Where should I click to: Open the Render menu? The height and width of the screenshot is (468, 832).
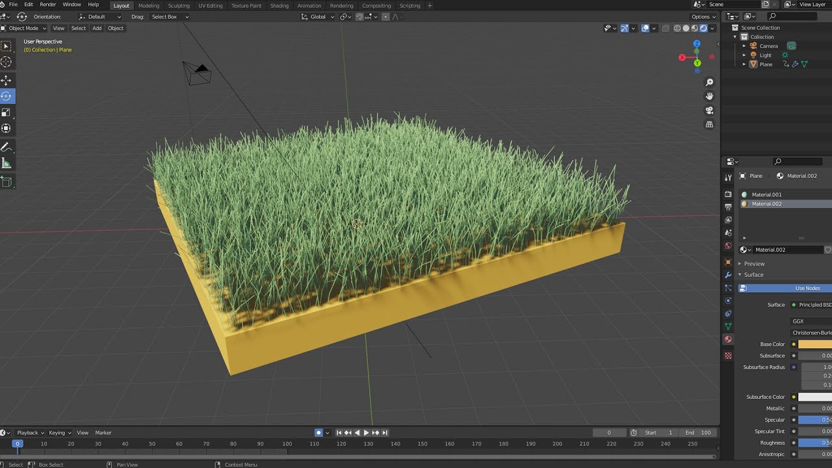tap(47, 5)
